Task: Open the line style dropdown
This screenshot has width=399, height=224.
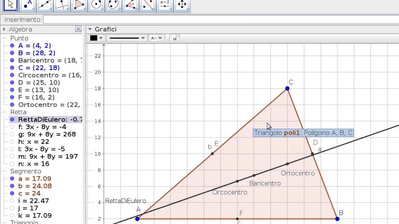Action: [x=127, y=38]
